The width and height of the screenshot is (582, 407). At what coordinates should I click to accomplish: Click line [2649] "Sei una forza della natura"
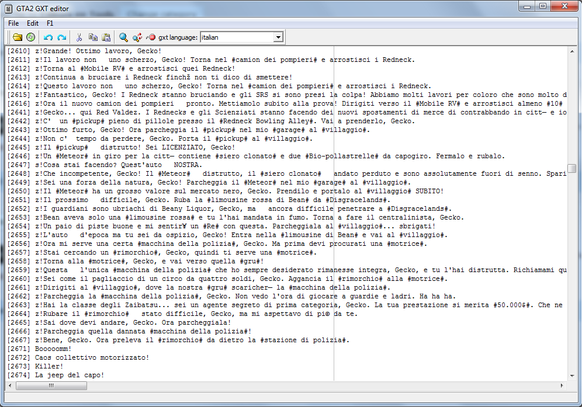point(209,182)
